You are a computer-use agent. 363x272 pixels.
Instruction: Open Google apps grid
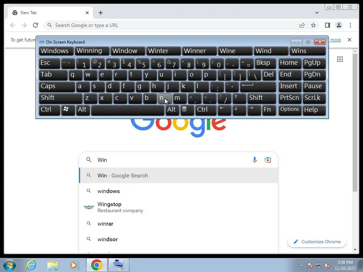coord(340,59)
